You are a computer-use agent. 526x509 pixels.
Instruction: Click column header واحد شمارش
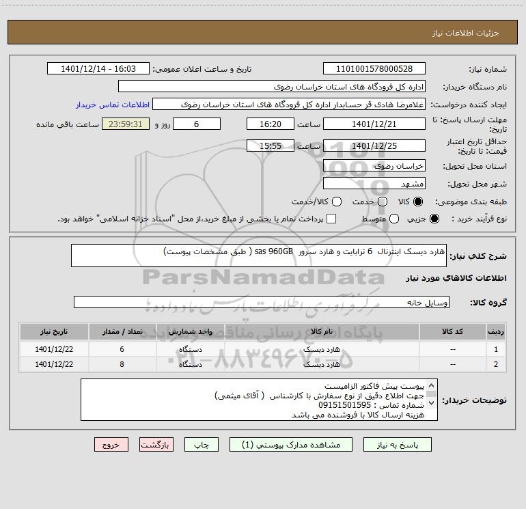click(x=190, y=332)
